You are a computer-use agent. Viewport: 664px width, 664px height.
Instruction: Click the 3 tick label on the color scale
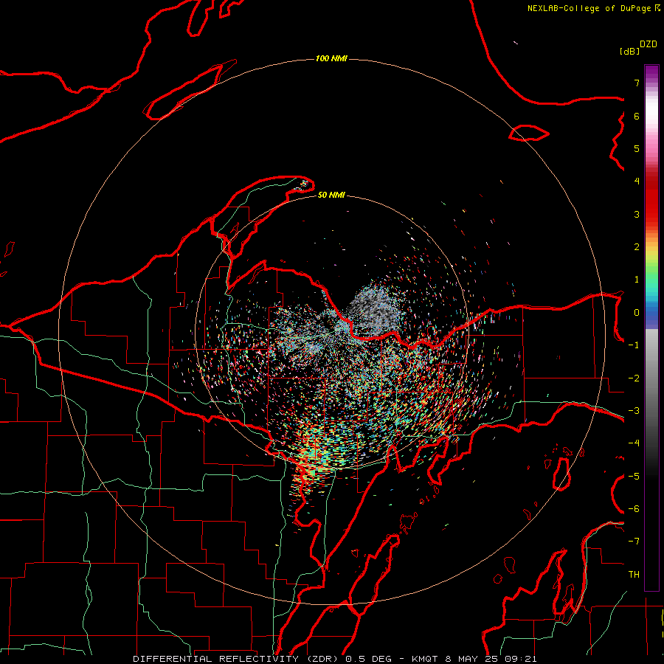coord(637,214)
